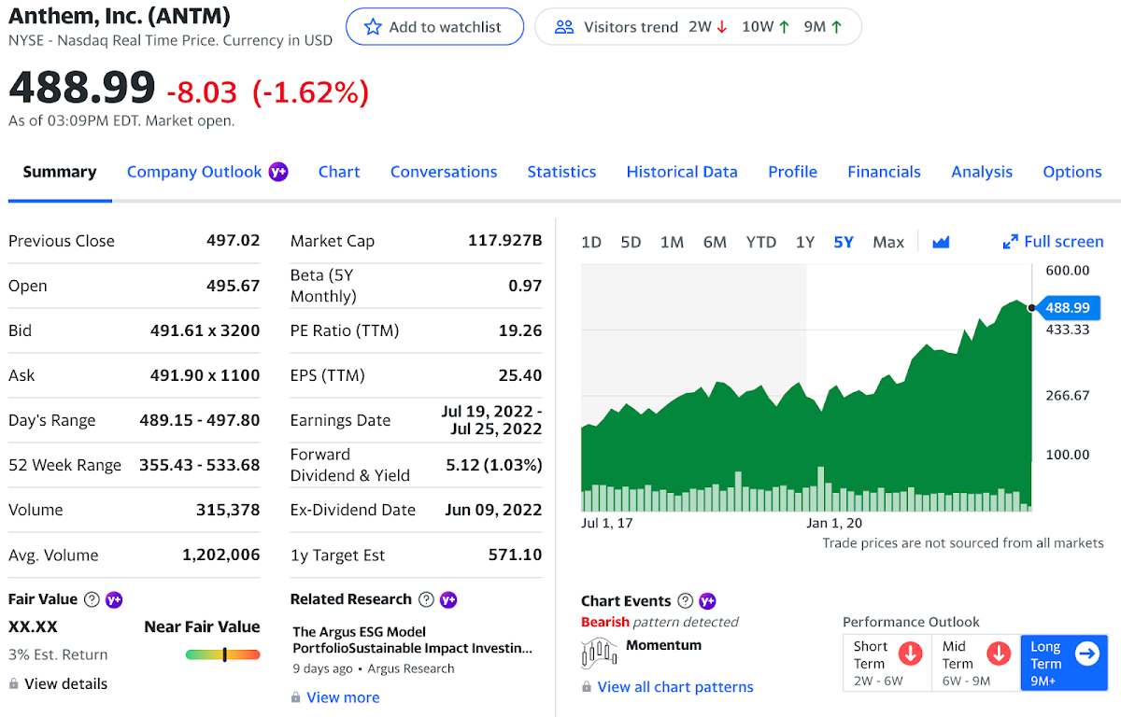Switch chart type with the area chart icon
This screenshot has height=717, width=1121.
pyautogui.click(x=941, y=242)
